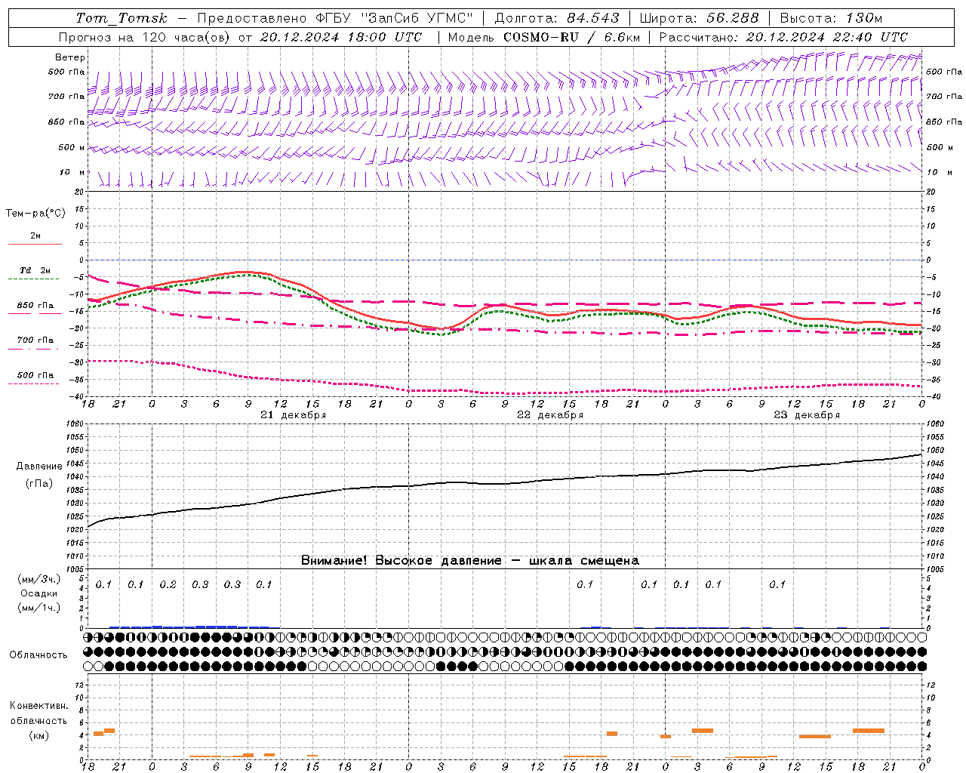Click the "(км)" unit under convective cloudiness
Viewport: 966px width, 773px height.
(38, 735)
